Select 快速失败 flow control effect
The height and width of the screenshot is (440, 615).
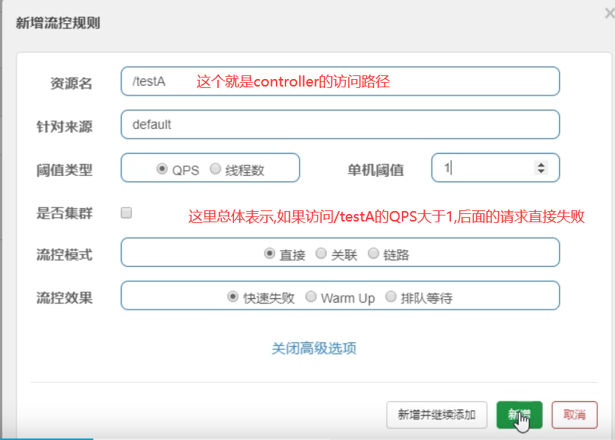tap(233, 297)
